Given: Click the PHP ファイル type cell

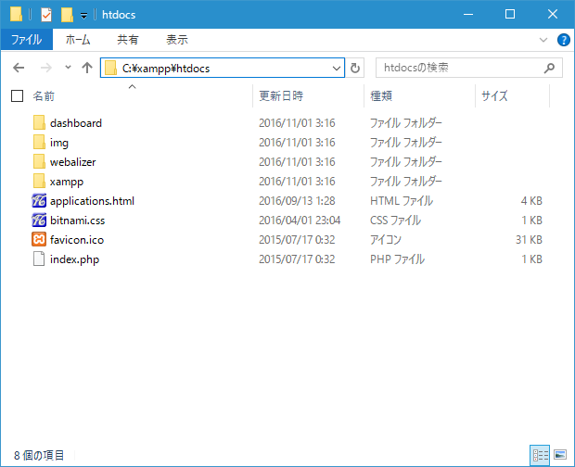Looking at the screenshot, I should (x=398, y=259).
